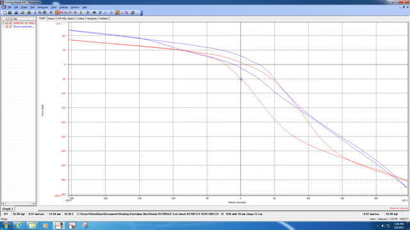Toggle the first checkbox of the red 1309 C21 file
The height and width of the screenshot is (230, 410).
7,23
